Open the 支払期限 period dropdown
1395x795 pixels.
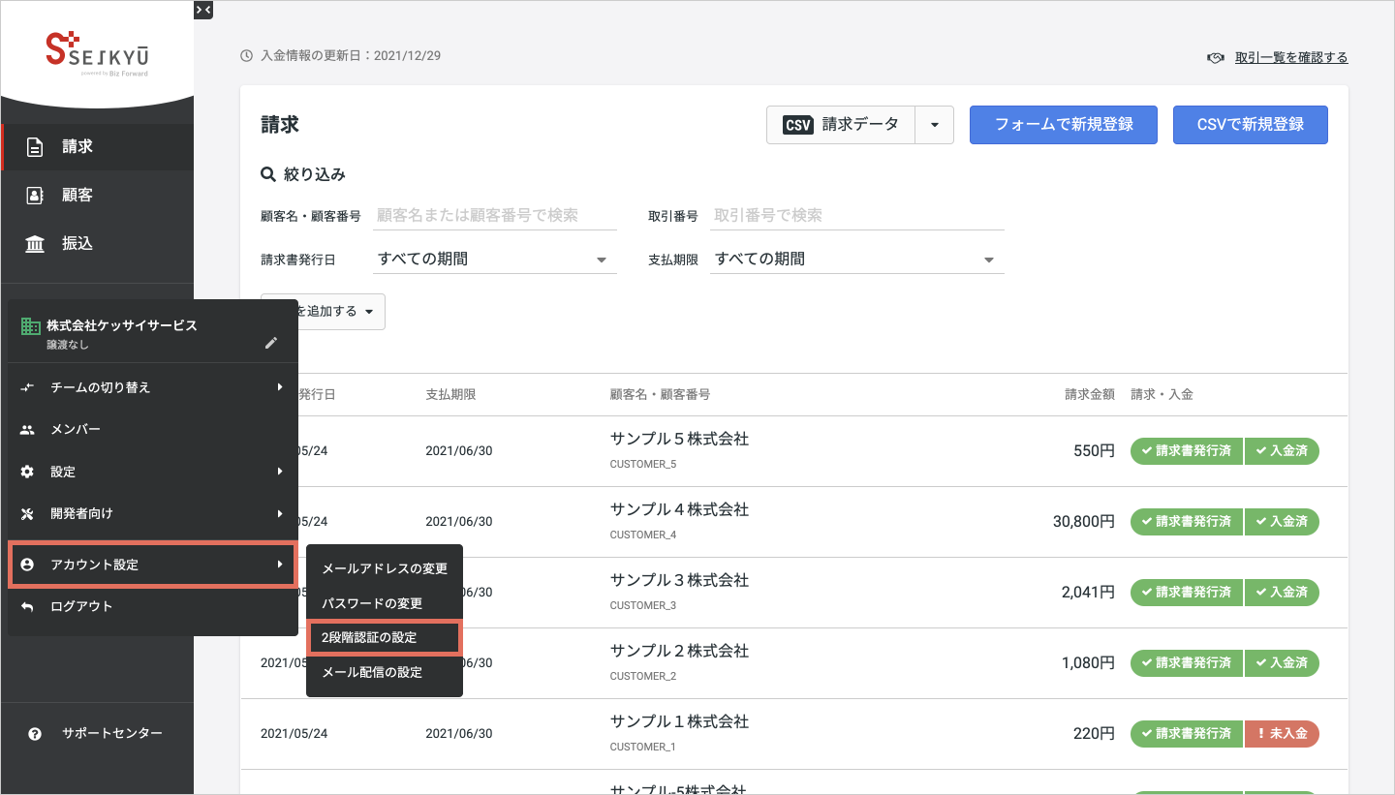(854, 260)
